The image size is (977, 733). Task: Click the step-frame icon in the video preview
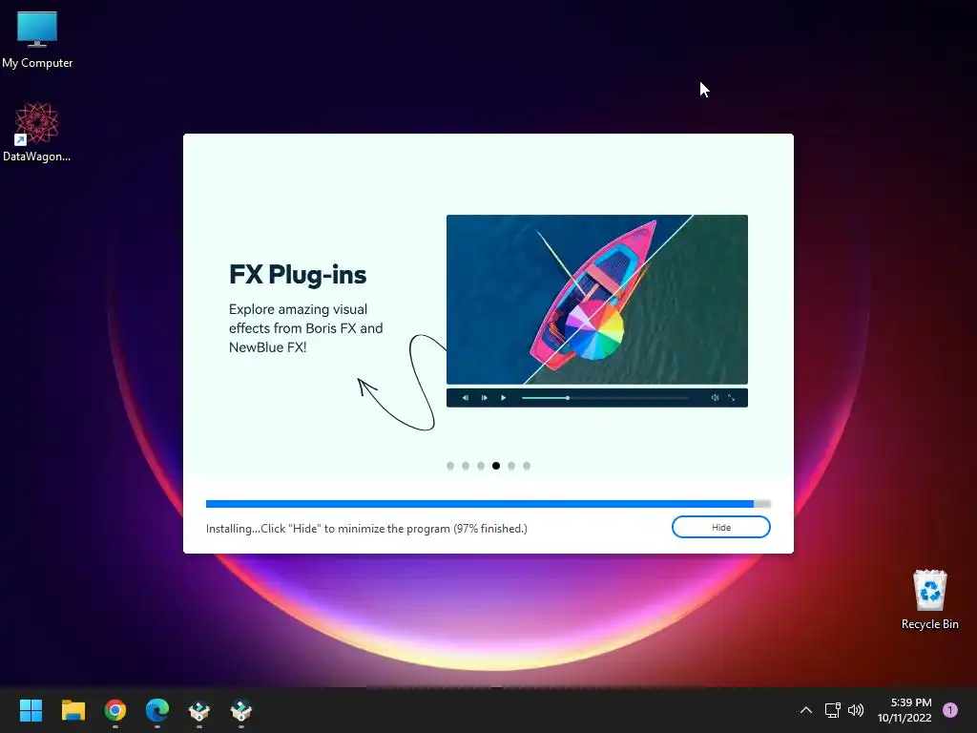tap(484, 398)
